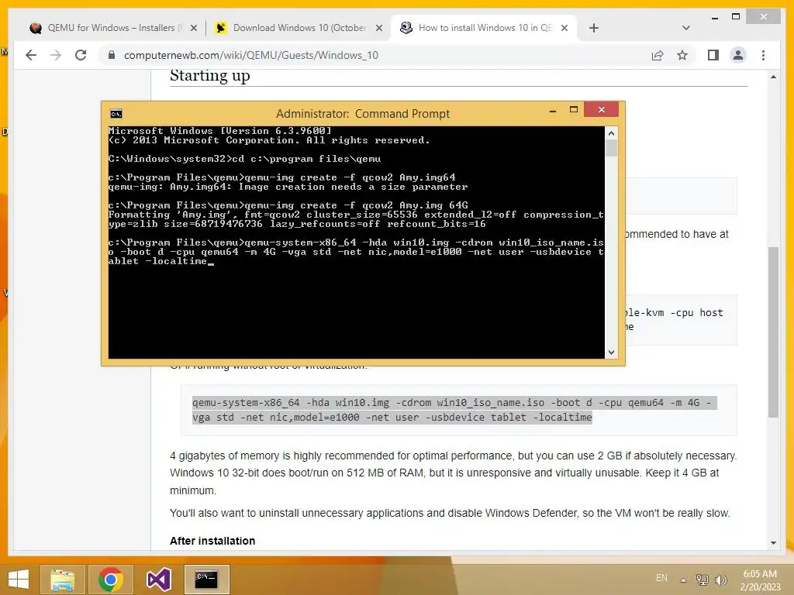Click the After installation heading
This screenshot has width=794, height=595.
coord(212,541)
